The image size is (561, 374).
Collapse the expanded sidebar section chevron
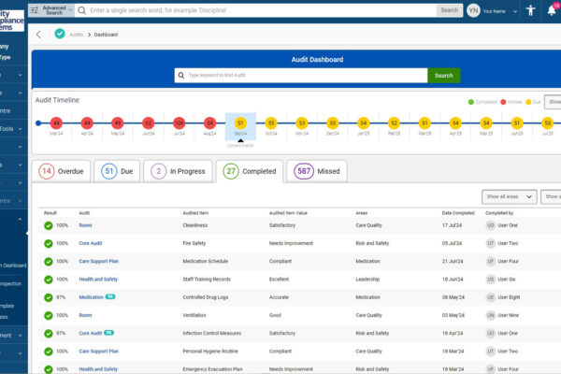click(20, 219)
